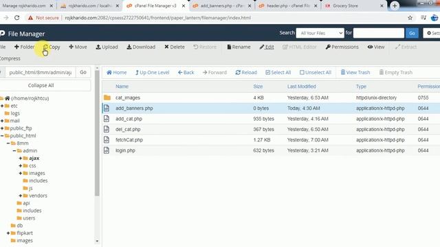Viewport: 440px width, 247px height.
Task: Click the add_banners.php file icon
Action: click(x=107, y=108)
